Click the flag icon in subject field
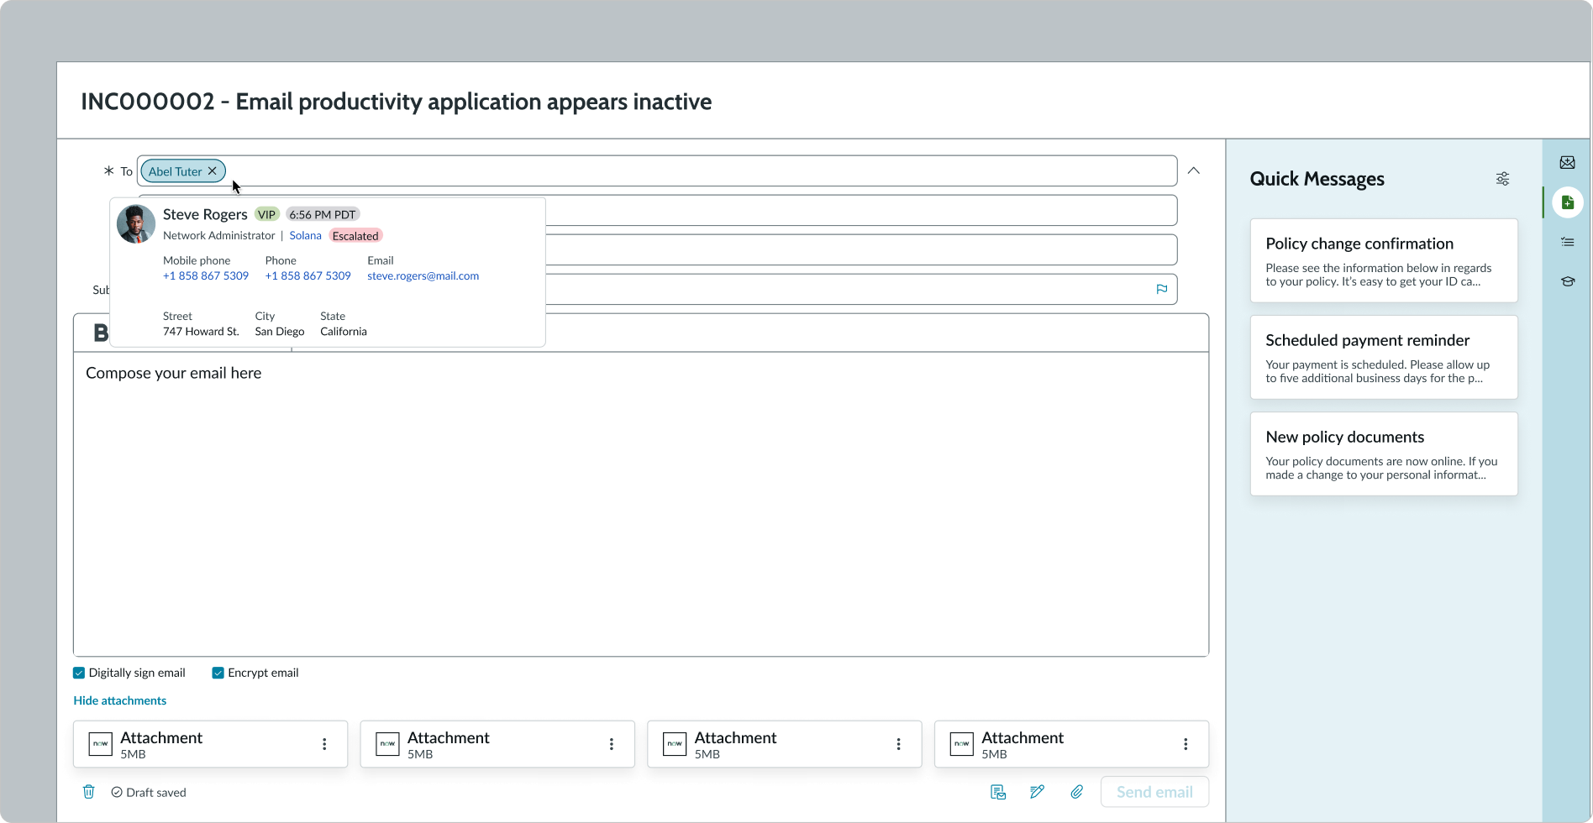 click(1161, 289)
